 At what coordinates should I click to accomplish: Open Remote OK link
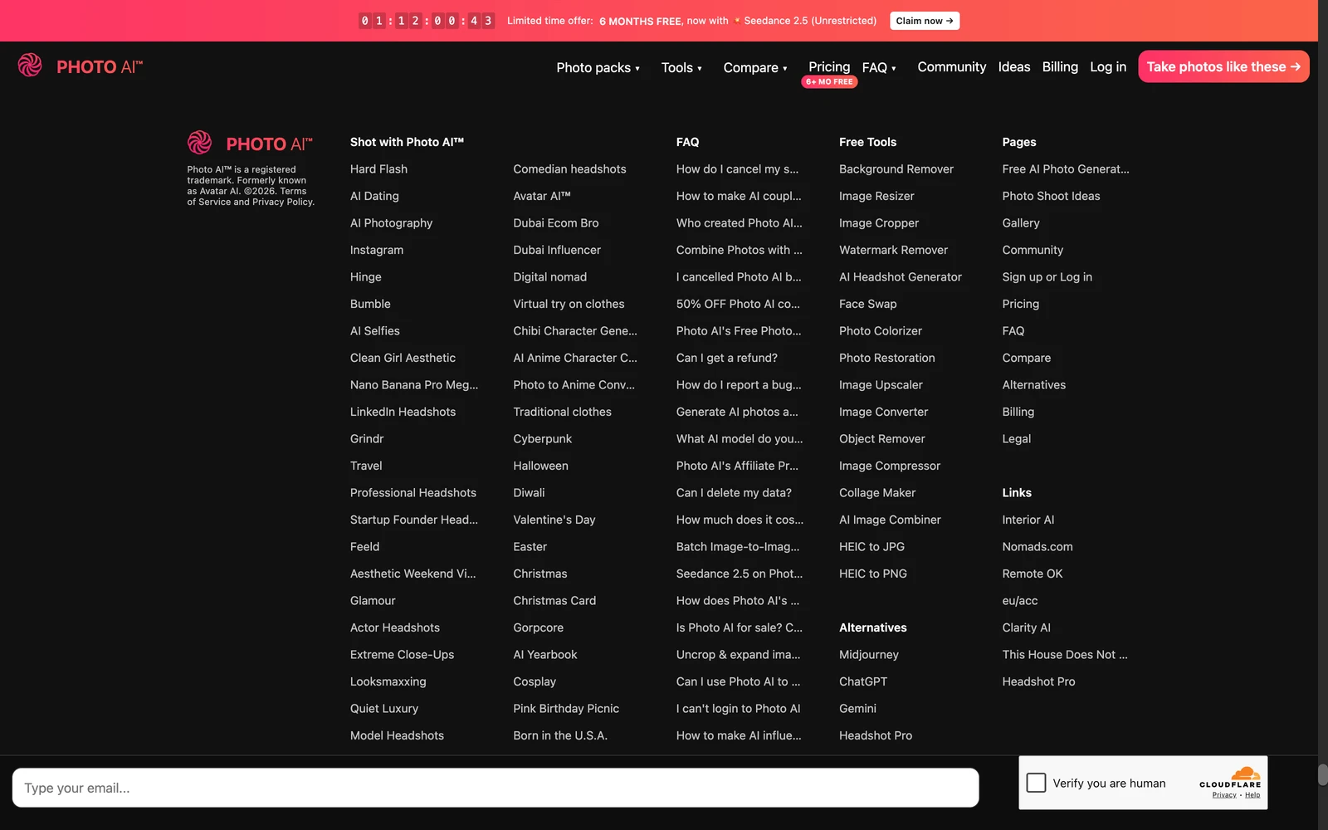1032,574
